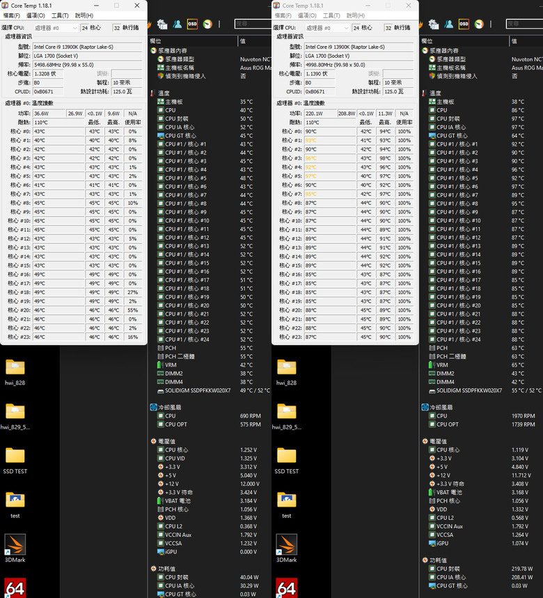Screen dimensions: 543x598
Task: Click two-person users icon above 1970 RPM sensor panel
Action: [x=449, y=24]
